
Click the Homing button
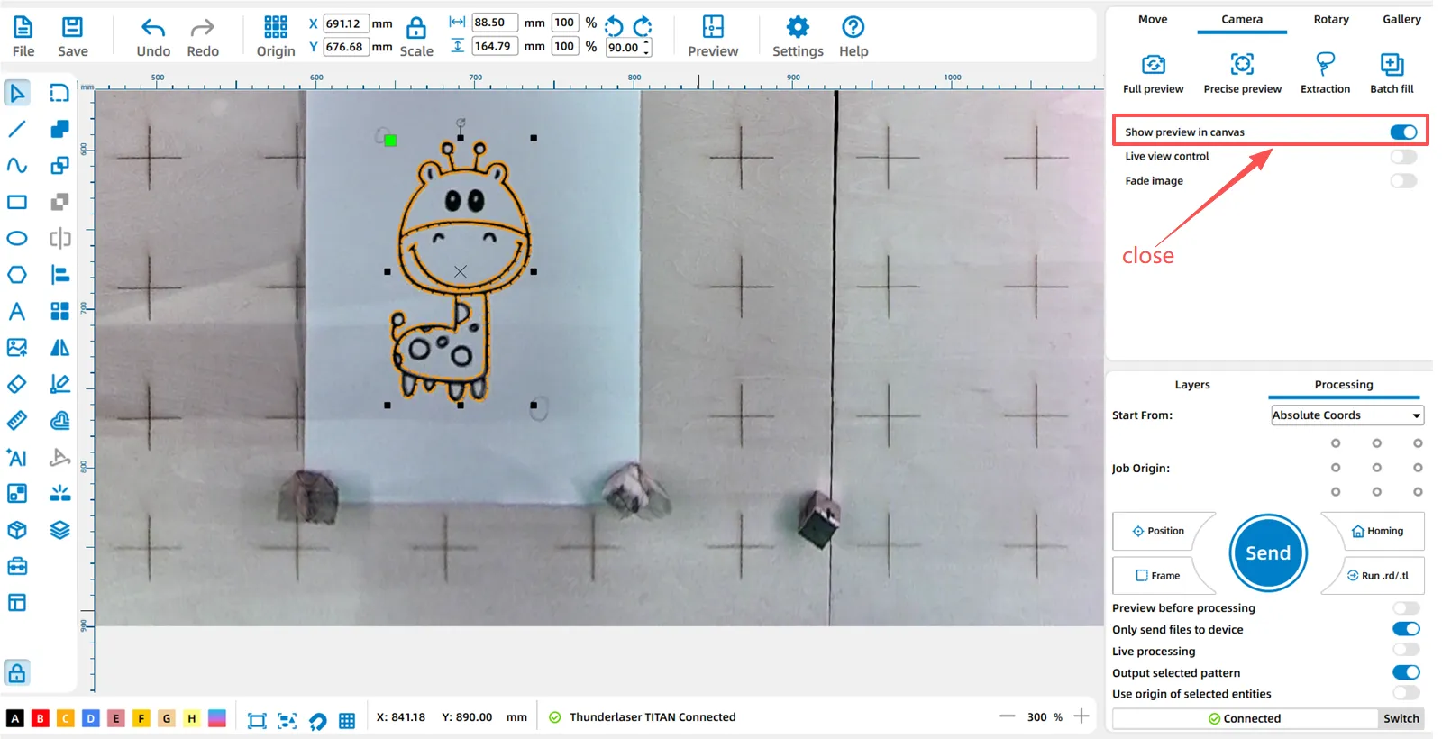click(x=1377, y=531)
